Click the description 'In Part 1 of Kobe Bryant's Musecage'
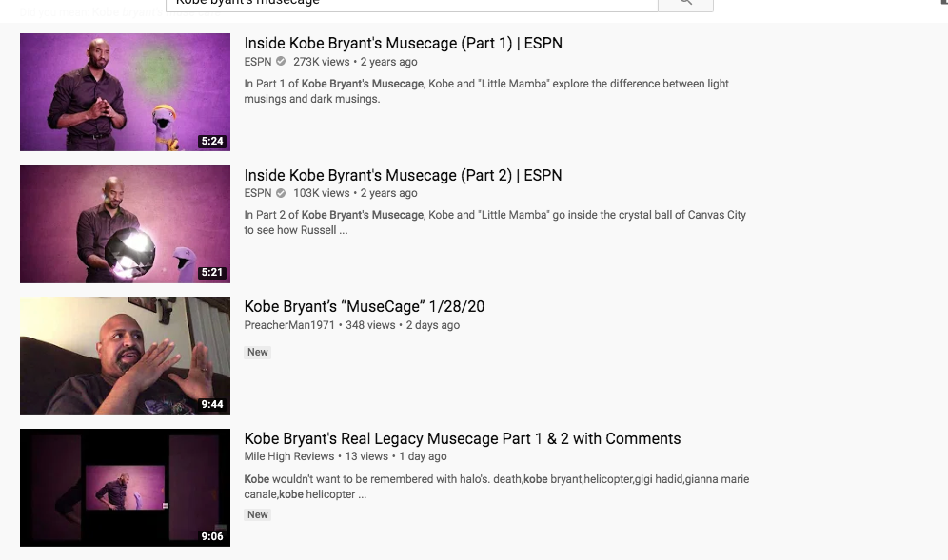 click(486, 91)
